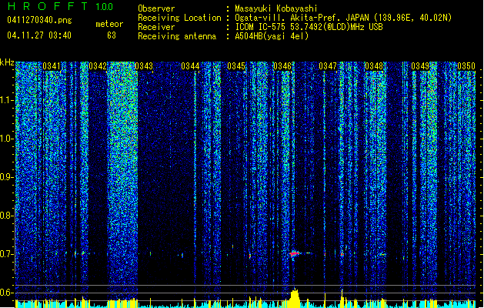
Task: Click the 'Observer' field label
Action: pos(156,8)
